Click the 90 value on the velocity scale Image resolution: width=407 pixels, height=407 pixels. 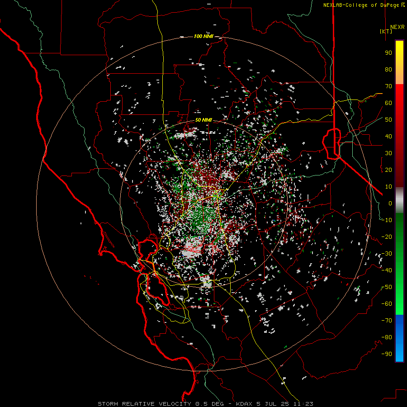(388, 53)
